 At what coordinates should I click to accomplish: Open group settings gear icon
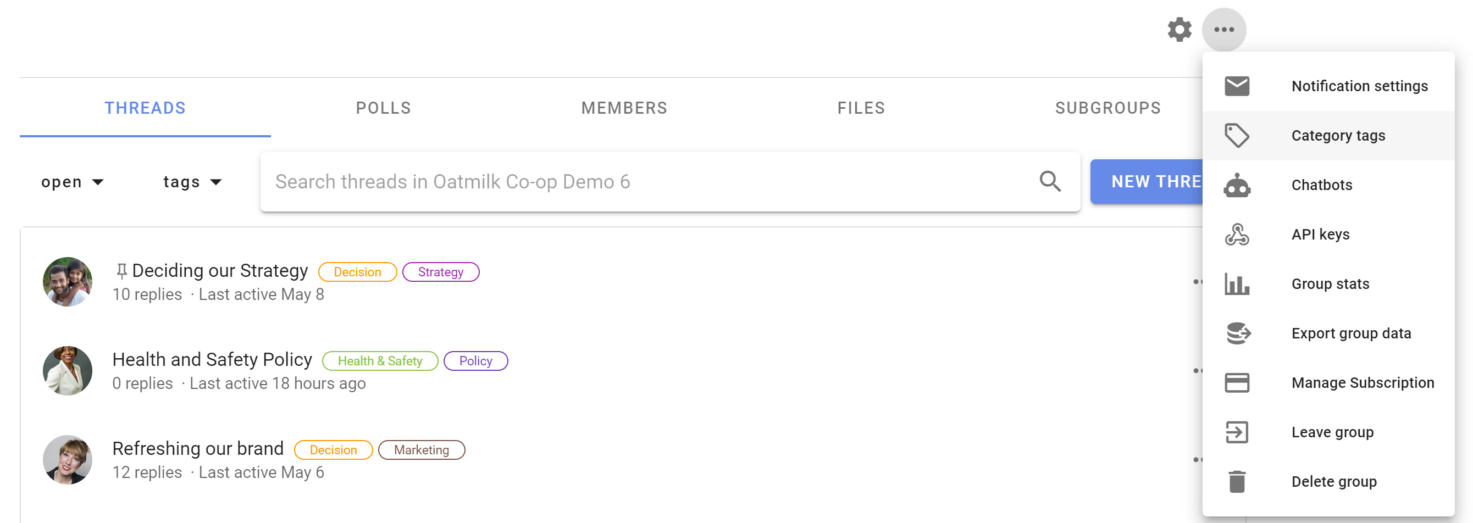click(x=1179, y=29)
